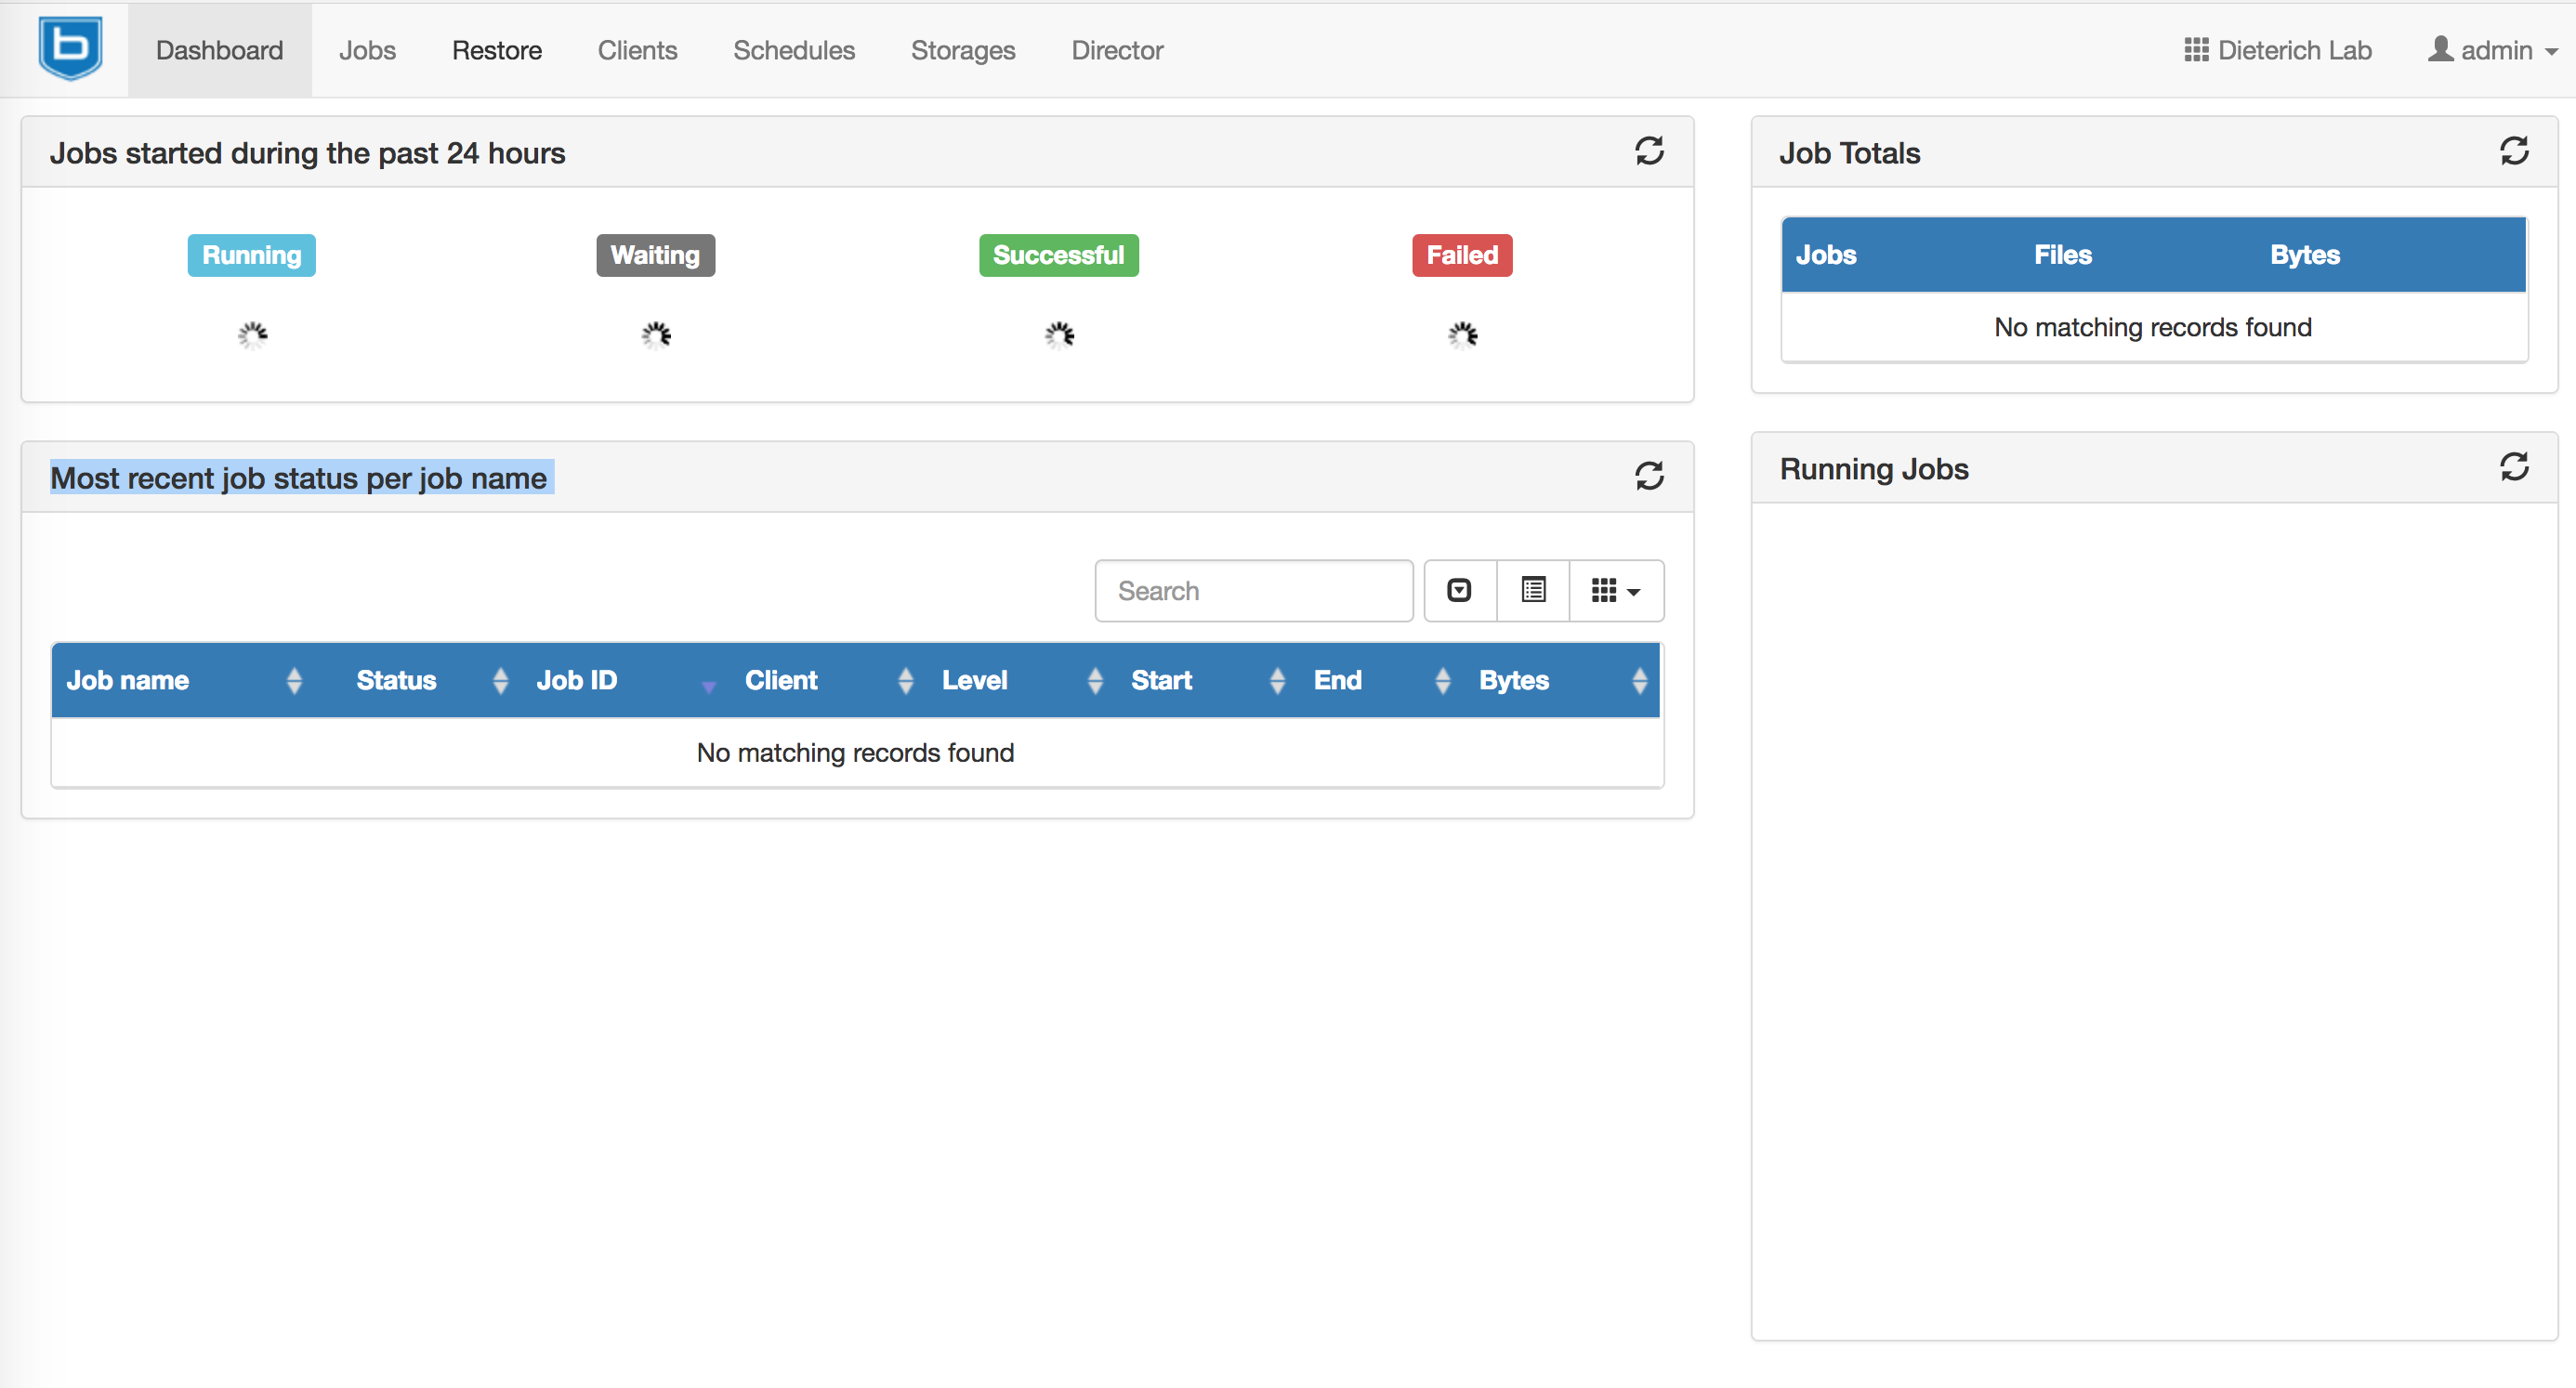This screenshot has height=1388, width=2576.
Task: Click the Bareos shield logo
Action: tap(70, 48)
